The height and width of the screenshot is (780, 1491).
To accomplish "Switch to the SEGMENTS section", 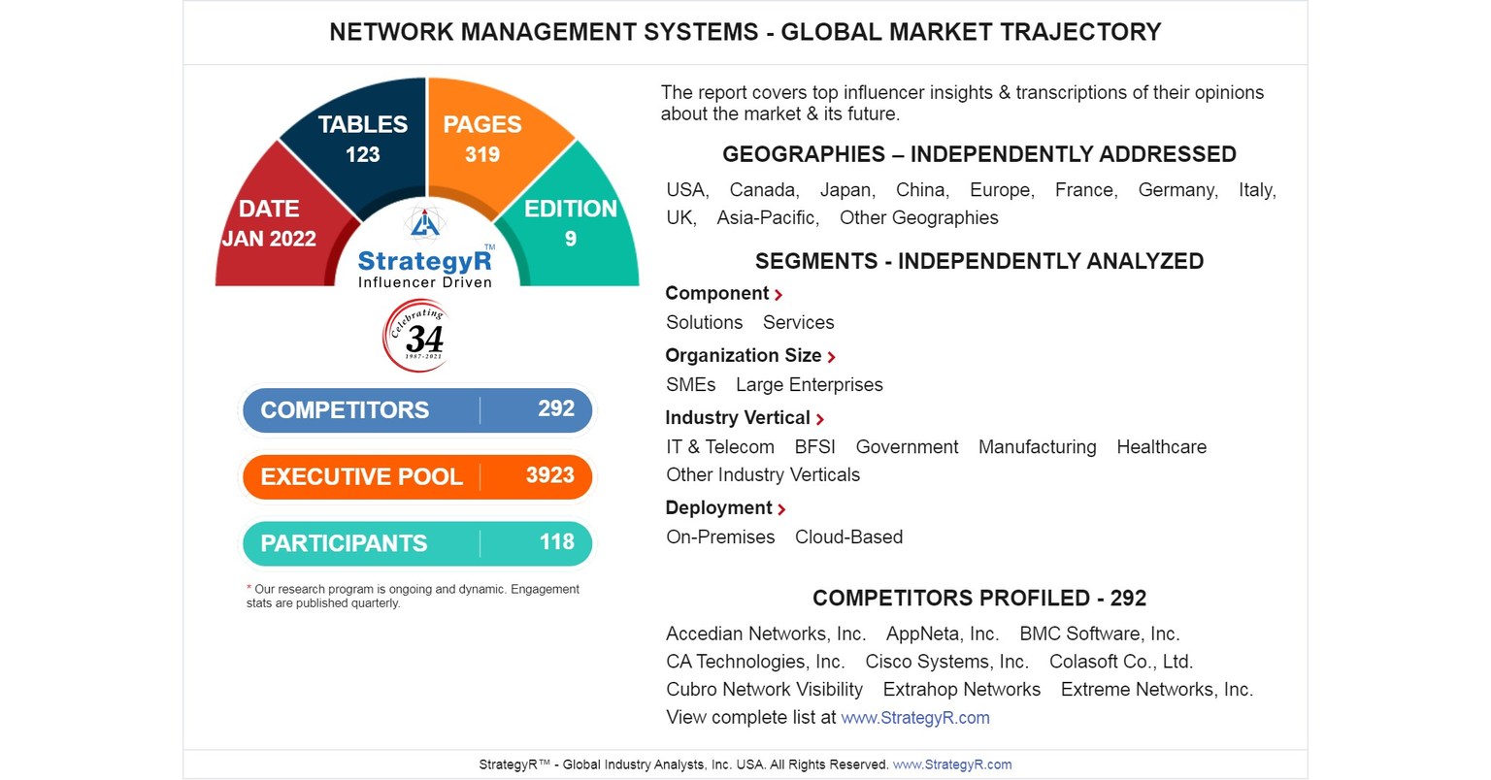I will point(979,260).
